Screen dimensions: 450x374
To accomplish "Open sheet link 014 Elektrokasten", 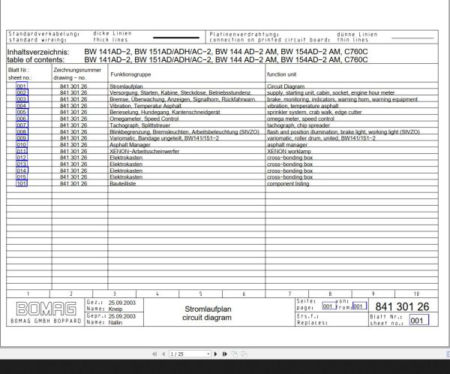I will [22, 170].
